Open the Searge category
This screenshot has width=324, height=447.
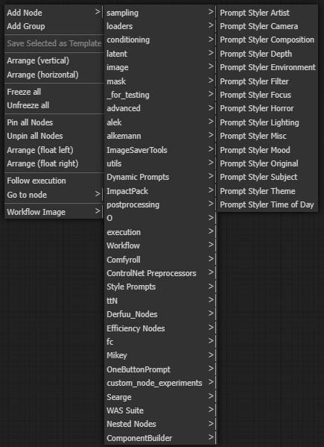[x=160, y=397]
